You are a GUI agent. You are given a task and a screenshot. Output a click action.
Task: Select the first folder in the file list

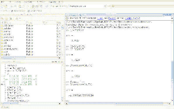pos(31,26)
